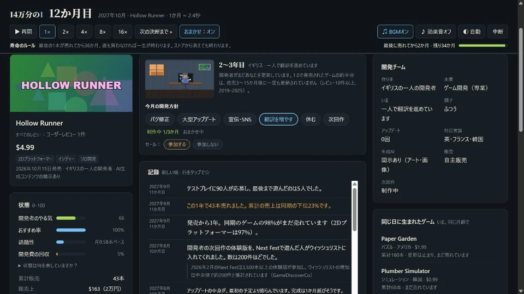Skip ahead with 次の決断まで button

[156, 32]
